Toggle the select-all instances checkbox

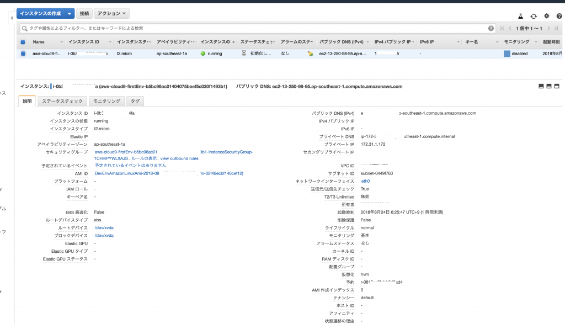click(x=23, y=42)
